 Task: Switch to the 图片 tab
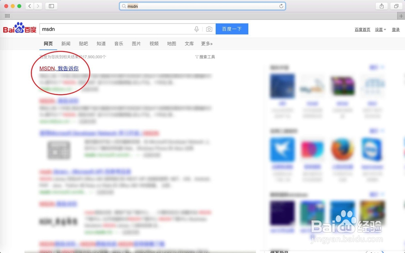[136, 44]
